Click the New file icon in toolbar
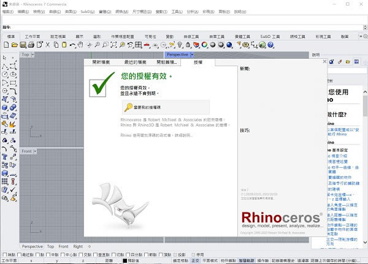 pyautogui.click(x=6, y=45)
